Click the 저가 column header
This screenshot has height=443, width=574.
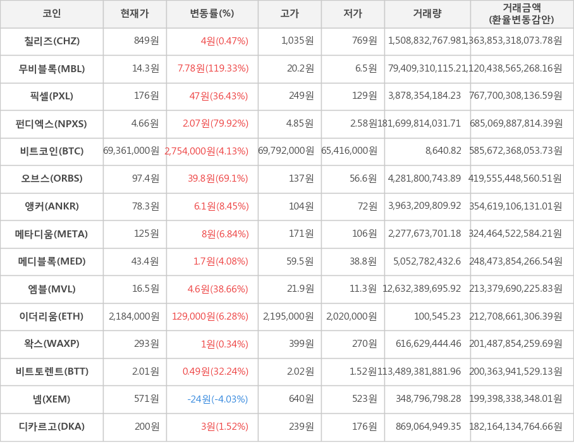[353, 13]
